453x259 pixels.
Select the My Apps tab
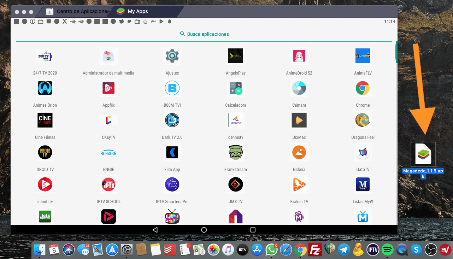[137, 11]
